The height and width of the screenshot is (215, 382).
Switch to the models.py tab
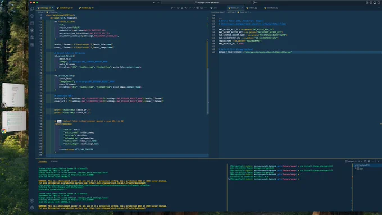(x=87, y=8)
